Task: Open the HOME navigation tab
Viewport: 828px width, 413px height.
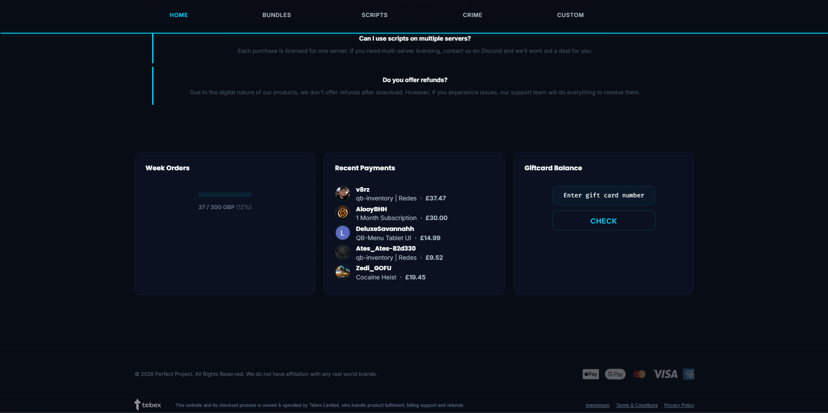Action: (179, 15)
